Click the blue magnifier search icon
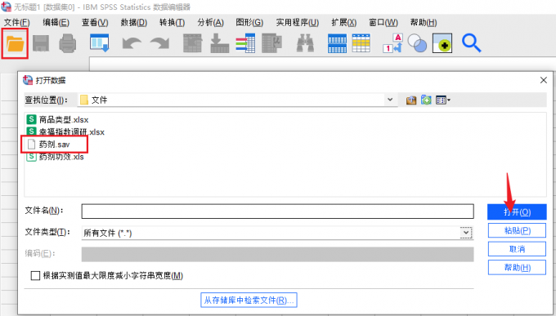The height and width of the screenshot is (316, 556). pos(471,43)
